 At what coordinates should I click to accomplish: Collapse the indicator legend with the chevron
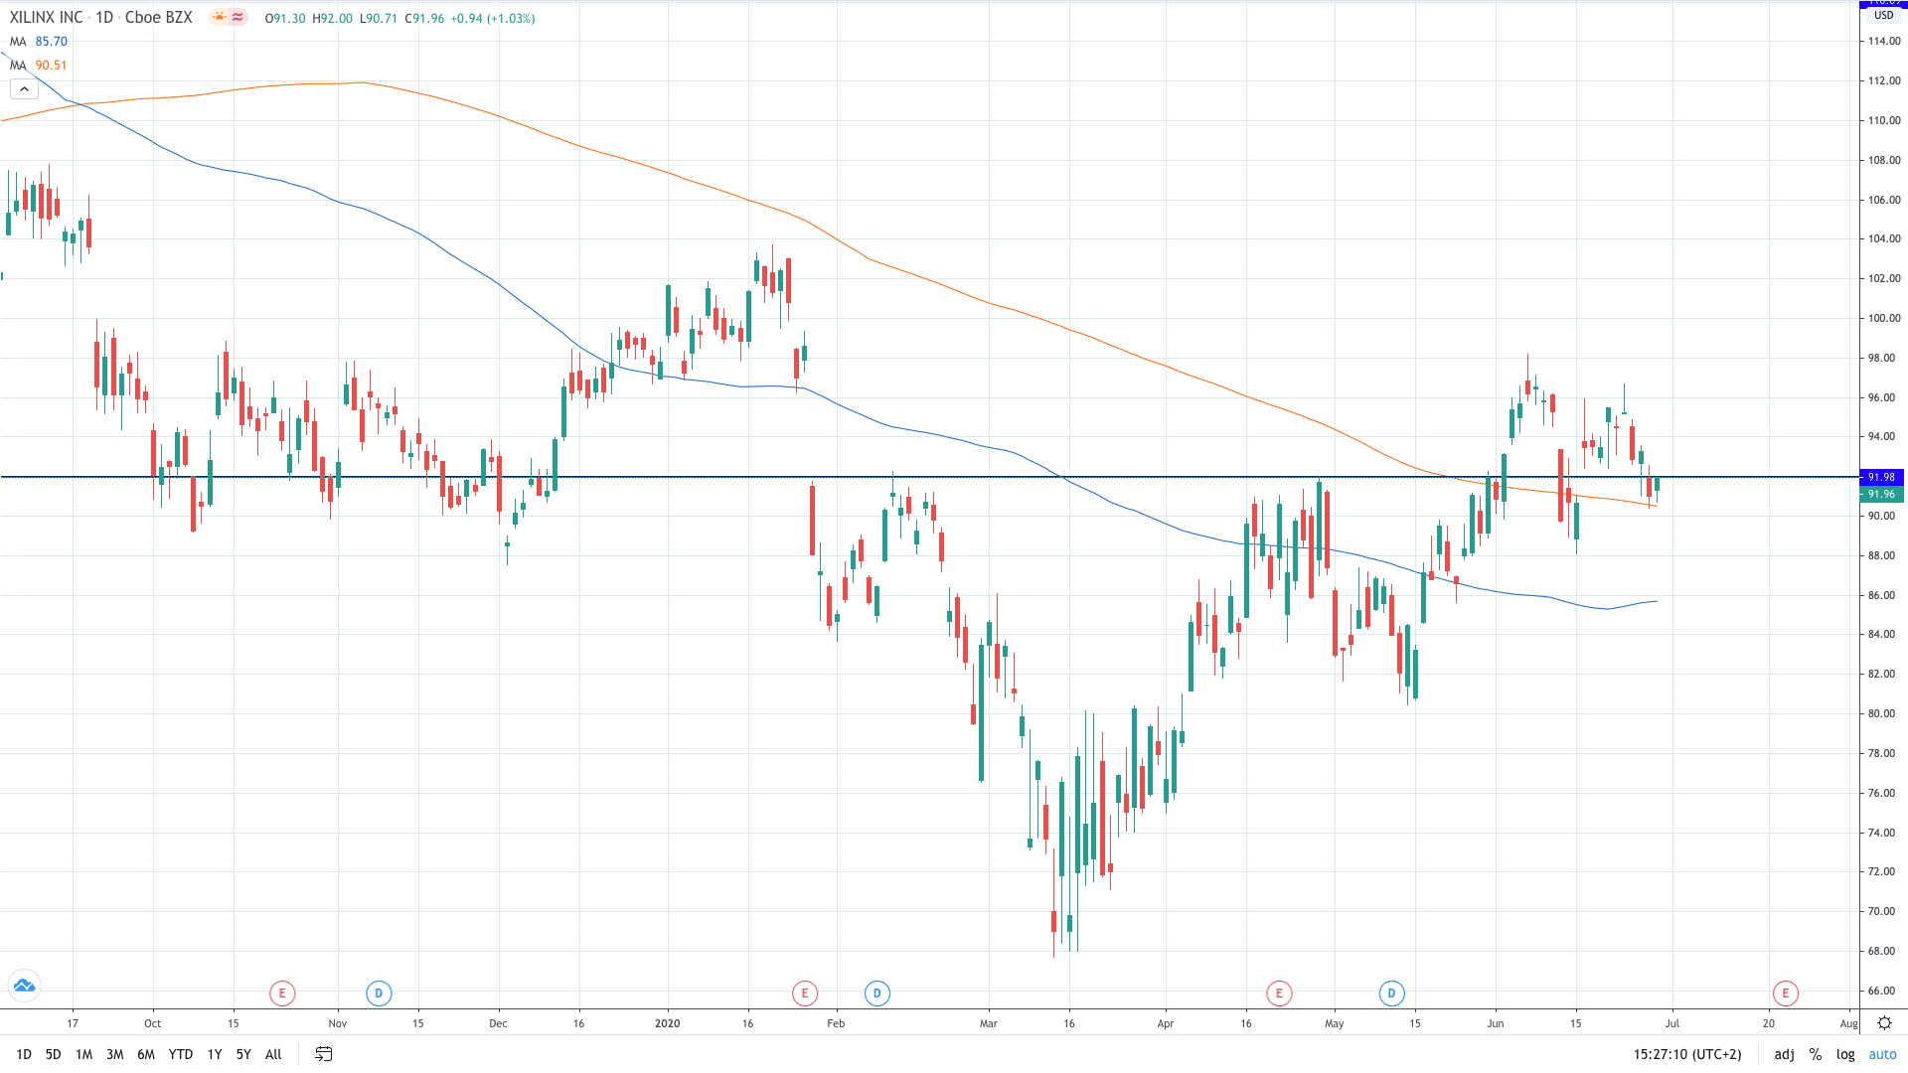[24, 89]
